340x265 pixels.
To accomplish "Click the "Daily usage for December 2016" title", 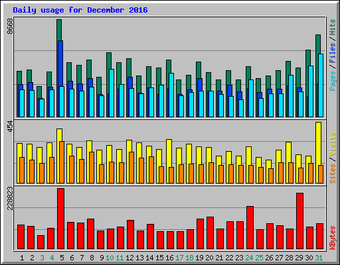I will point(80,10).
